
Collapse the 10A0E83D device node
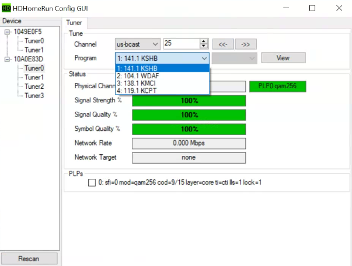click(x=7, y=60)
